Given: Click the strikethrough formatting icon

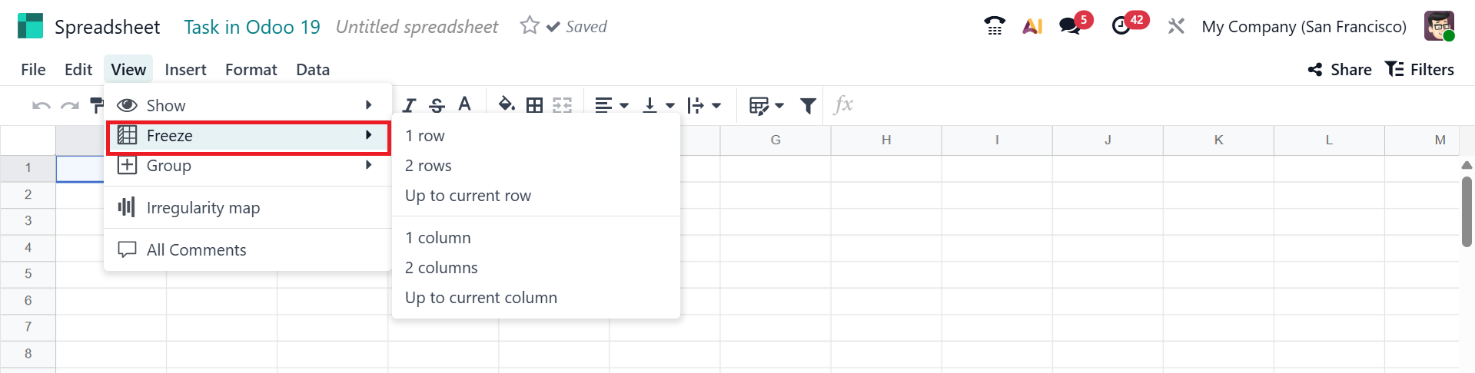Looking at the screenshot, I should pos(437,105).
